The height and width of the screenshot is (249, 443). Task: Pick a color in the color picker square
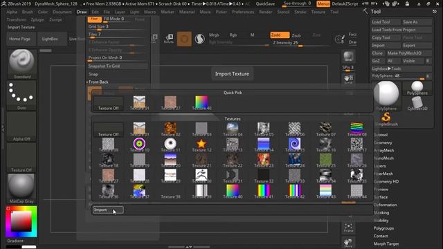(x=21, y=221)
